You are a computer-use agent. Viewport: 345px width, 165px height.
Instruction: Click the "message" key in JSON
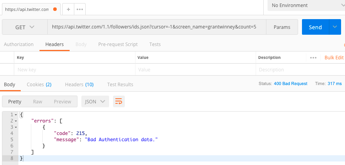(x=66, y=140)
